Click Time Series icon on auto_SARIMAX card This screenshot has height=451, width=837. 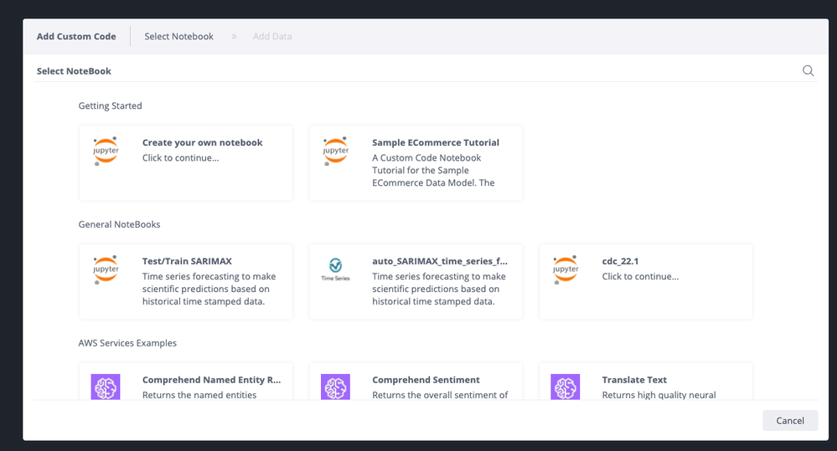(x=336, y=269)
